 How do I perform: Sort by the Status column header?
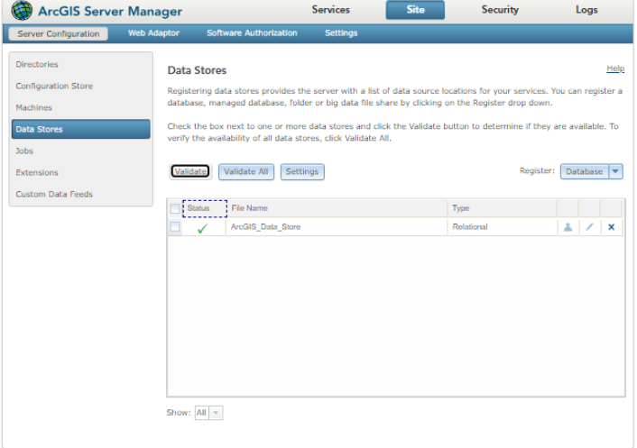[x=205, y=208]
